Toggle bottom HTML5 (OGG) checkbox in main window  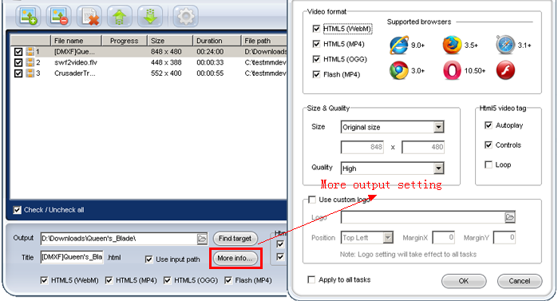click(x=168, y=280)
